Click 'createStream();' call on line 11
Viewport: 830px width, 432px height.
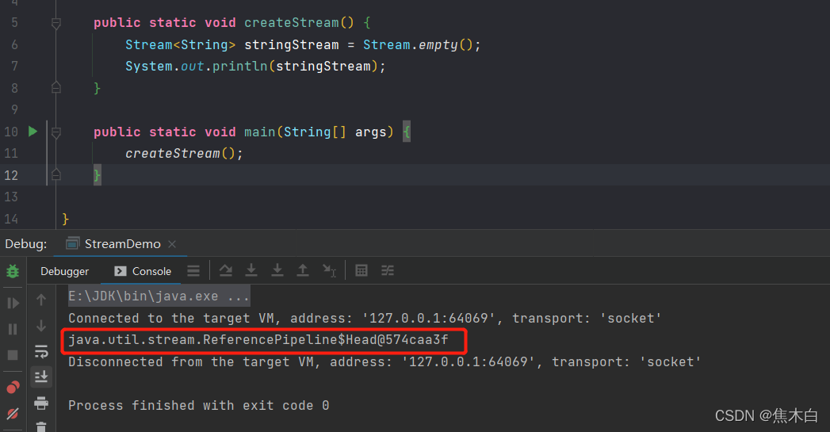pos(184,154)
